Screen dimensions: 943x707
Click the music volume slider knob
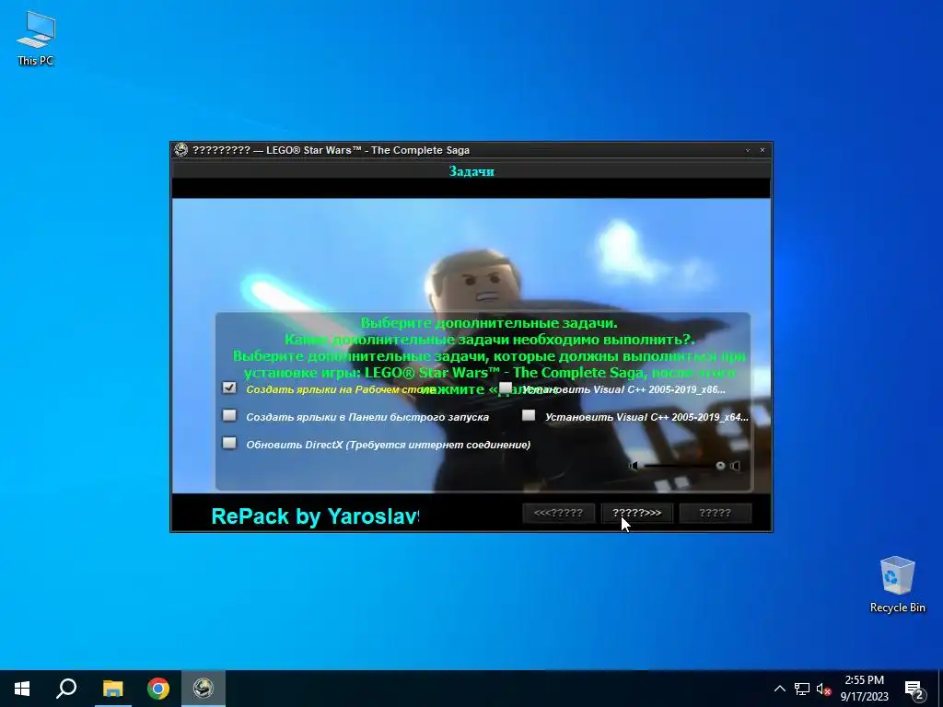[720, 466]
